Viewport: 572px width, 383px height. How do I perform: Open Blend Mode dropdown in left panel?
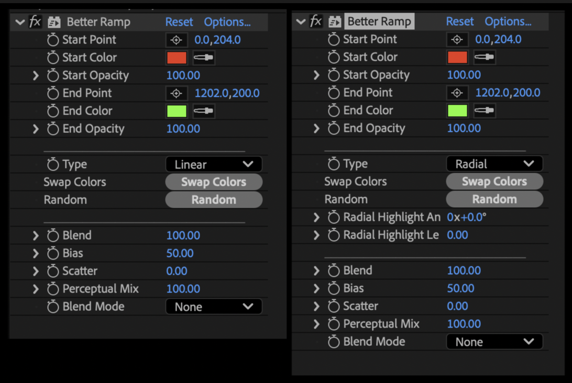coord(214,307)
